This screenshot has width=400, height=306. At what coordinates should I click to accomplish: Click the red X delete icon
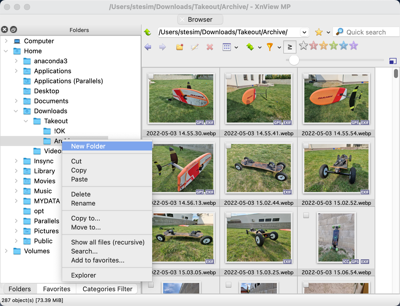coord(210,47)
